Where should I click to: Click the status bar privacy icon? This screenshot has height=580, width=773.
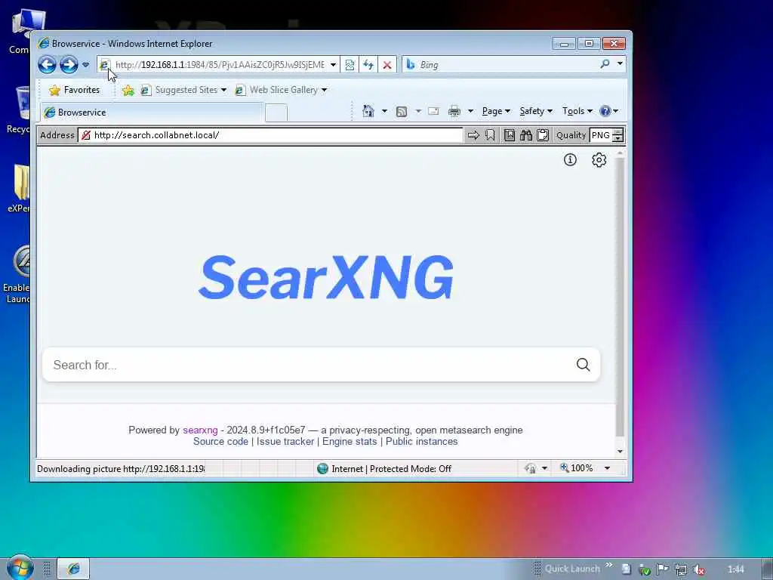(531, 468)
